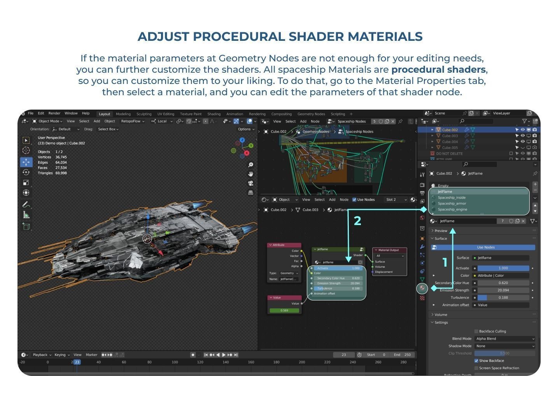Open the Tool properties tab
Image resolution: width=560 pixels, height=398 pixels.
(422, 175)
